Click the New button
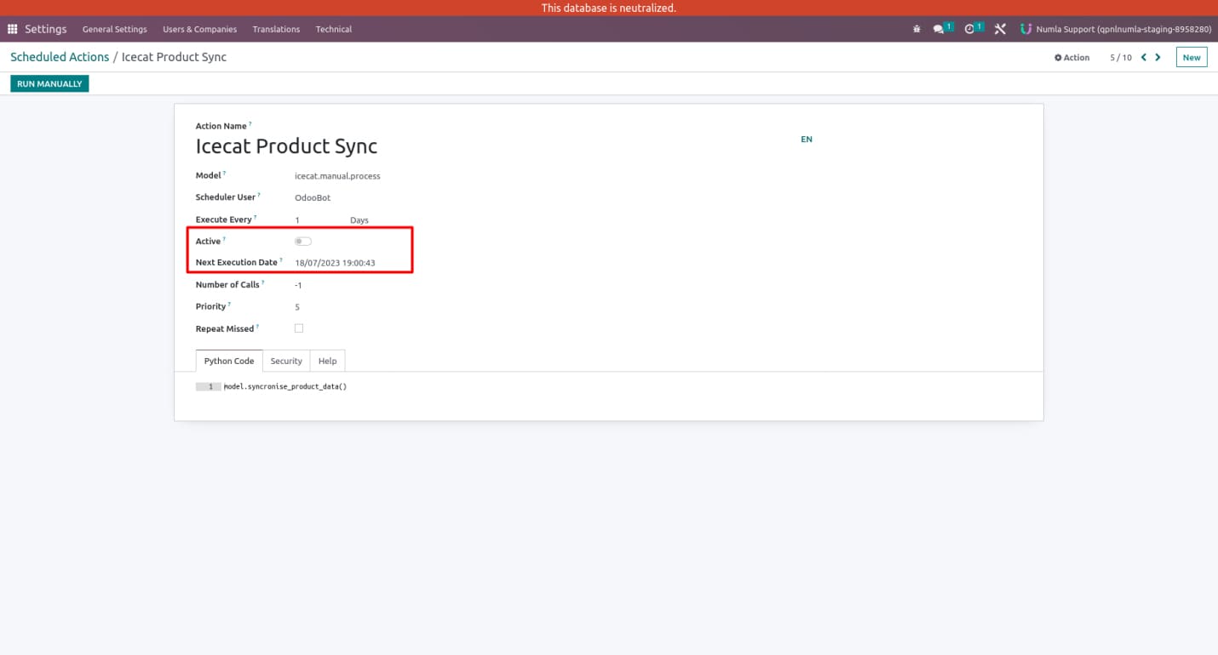 pyautogui.click(x=1191, y=57)
